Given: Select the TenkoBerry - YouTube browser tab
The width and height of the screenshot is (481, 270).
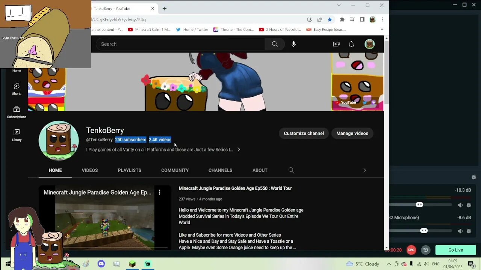Looking at the screenshot, I should click(120, 8).
